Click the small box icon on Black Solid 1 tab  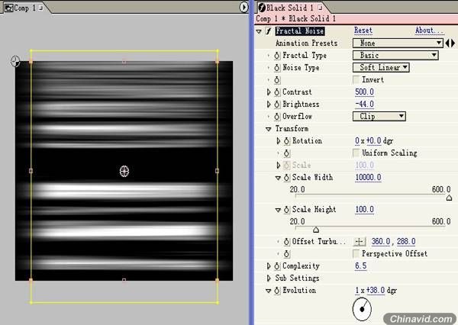(x=320, y=7)
